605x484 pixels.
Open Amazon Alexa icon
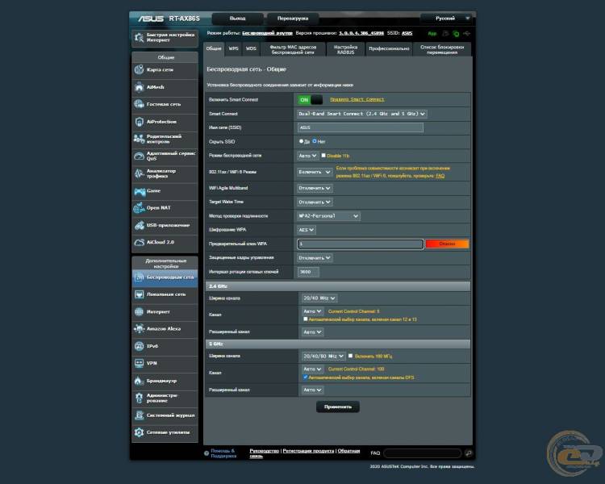(139, 328)
